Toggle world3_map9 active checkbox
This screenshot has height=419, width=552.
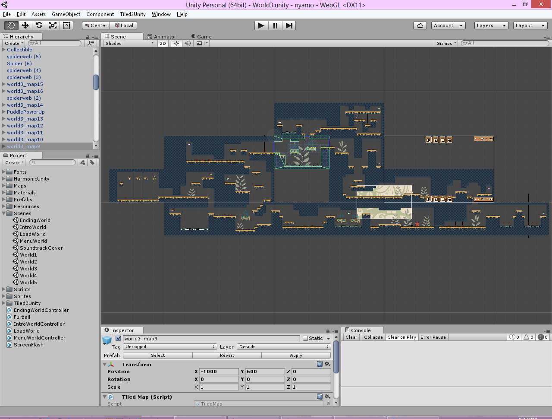[118, 339]
